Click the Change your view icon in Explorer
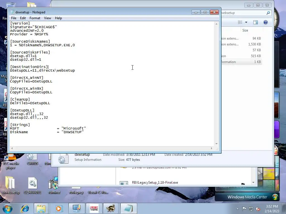 tap(240, 22)
